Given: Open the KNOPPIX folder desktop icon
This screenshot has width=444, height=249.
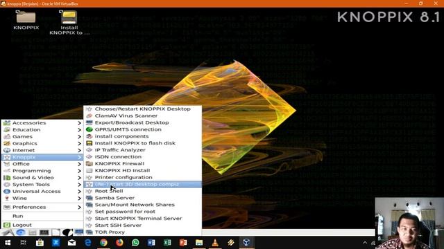Looking at the screenshot, I should pos(26,20).
